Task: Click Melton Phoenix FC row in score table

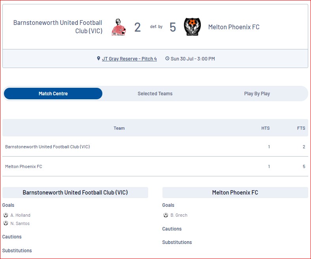Action: (x=155, y=166)
